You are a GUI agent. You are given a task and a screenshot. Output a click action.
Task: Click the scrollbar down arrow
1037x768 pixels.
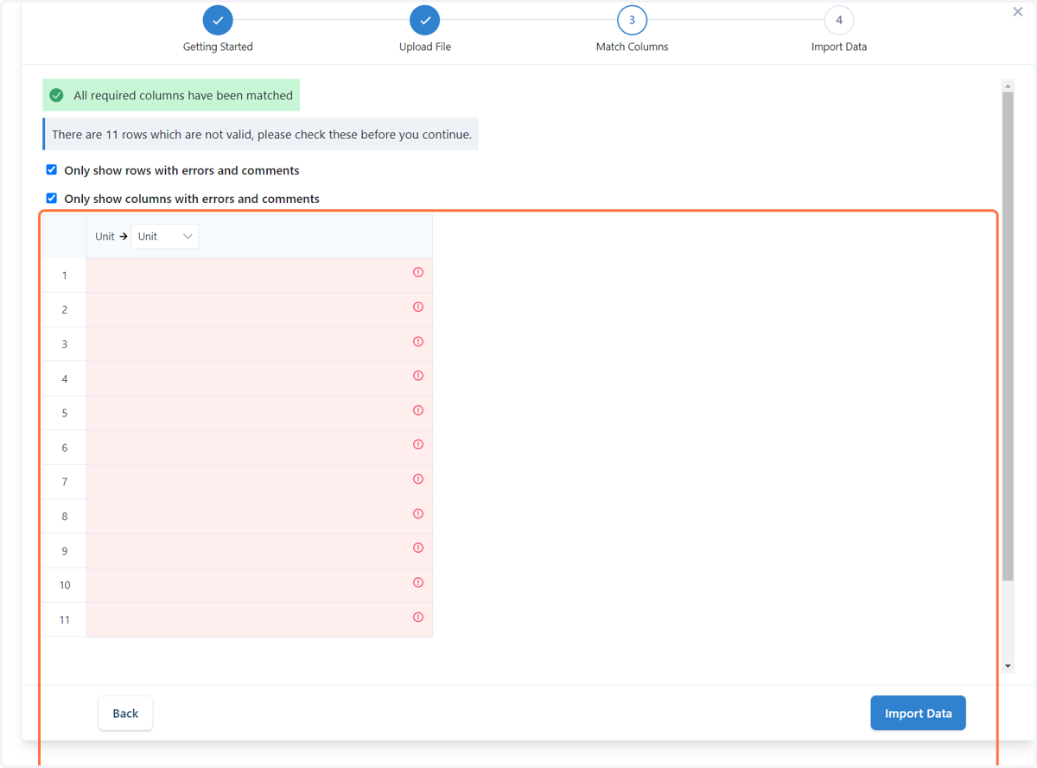pos(1008,667)
